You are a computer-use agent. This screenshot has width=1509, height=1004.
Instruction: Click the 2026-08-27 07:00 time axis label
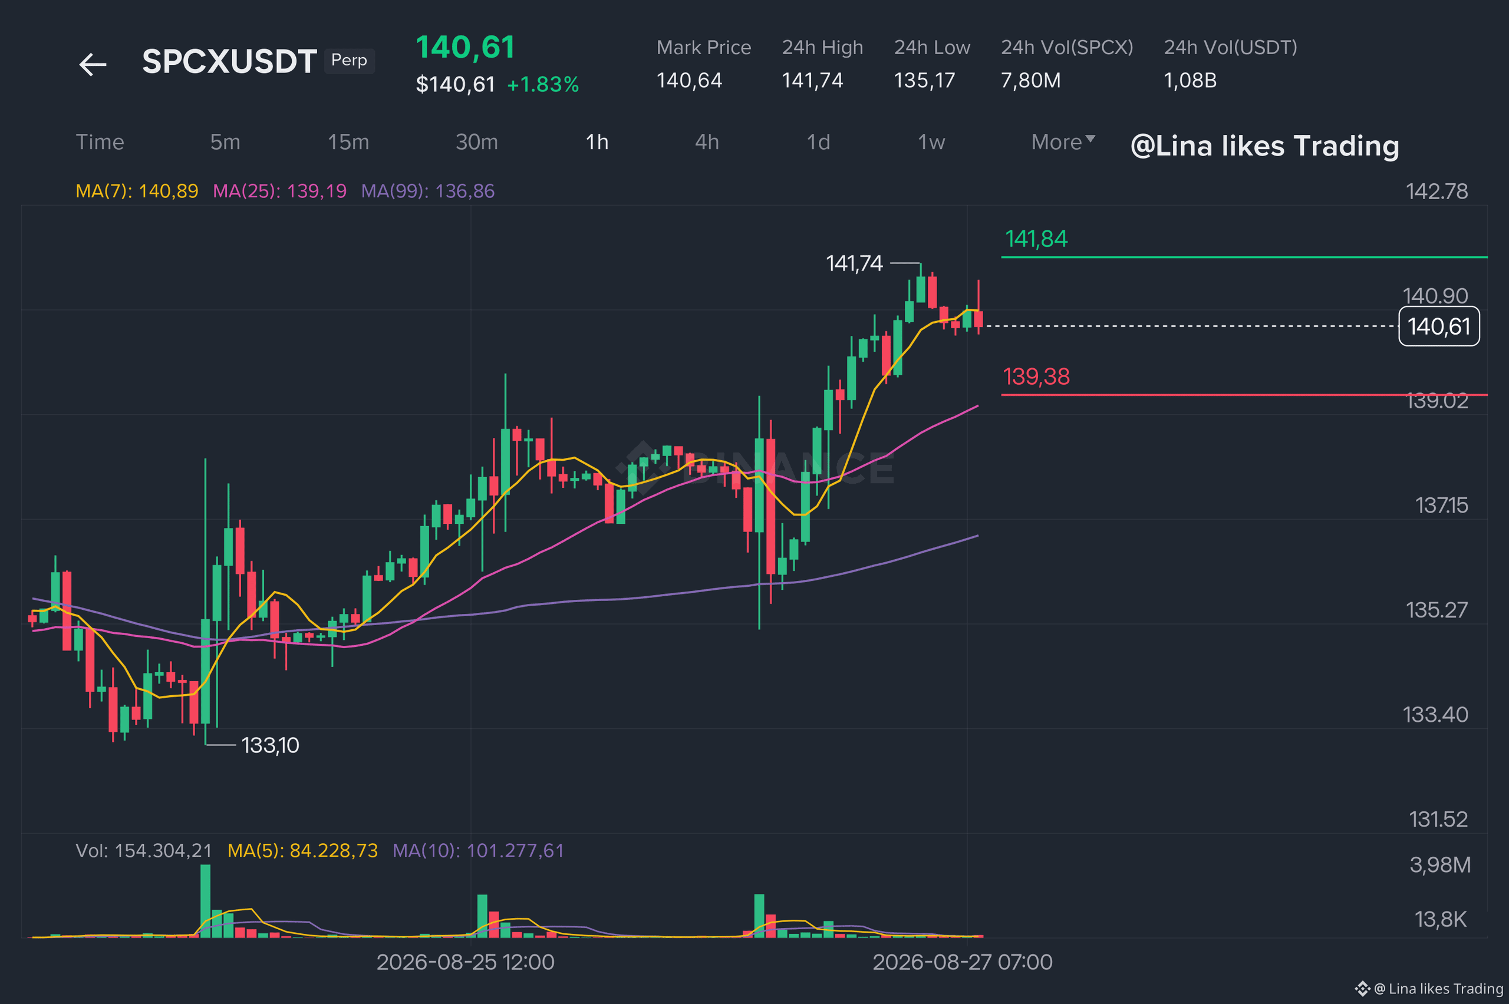click(963, 962)
